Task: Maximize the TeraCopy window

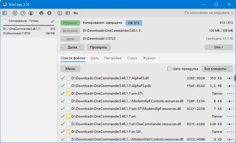Action: (x=216, y=4)
